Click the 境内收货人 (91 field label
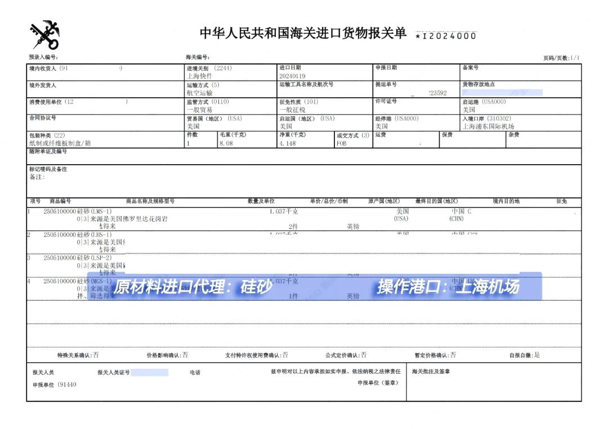The width and height of the screenshot is (608, 429). click(48, 68)
